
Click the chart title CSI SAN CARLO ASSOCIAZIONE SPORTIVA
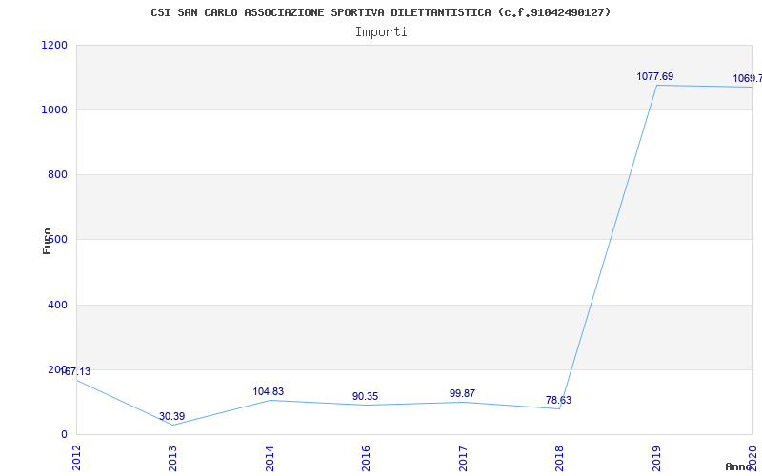[380, 12]
